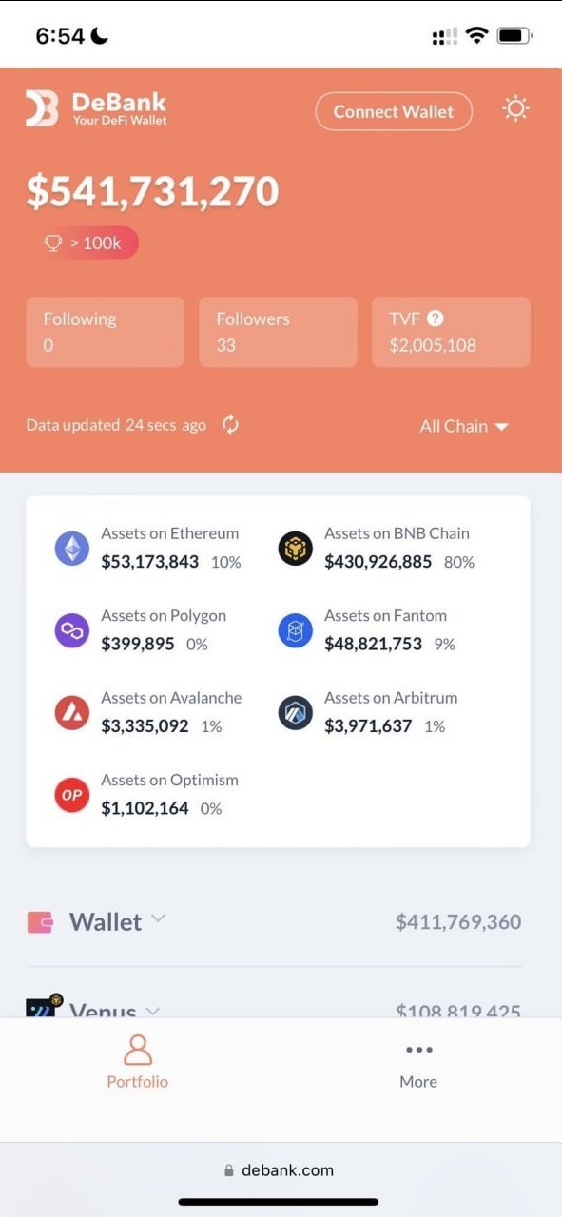Select the BNB Chain icon
562x1217 pixels.
295,549
